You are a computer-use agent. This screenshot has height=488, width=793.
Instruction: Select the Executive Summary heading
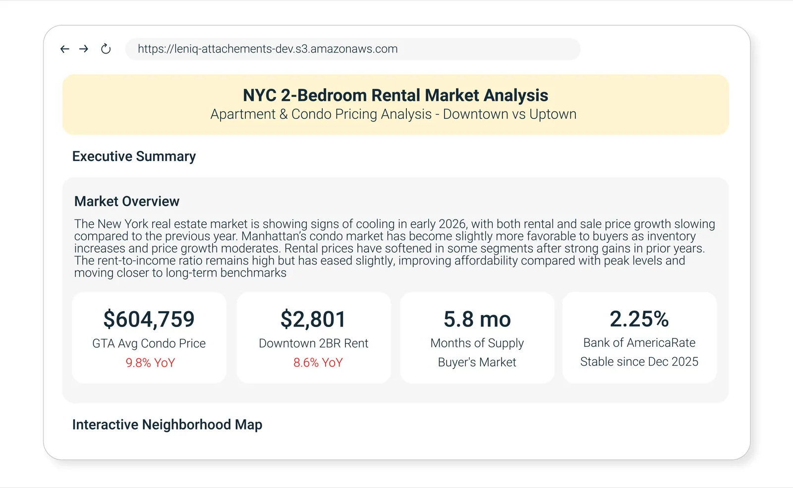pyautogui.click(x=134, y=157)
